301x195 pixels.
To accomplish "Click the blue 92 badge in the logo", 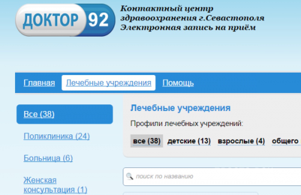I will (99, 20).
